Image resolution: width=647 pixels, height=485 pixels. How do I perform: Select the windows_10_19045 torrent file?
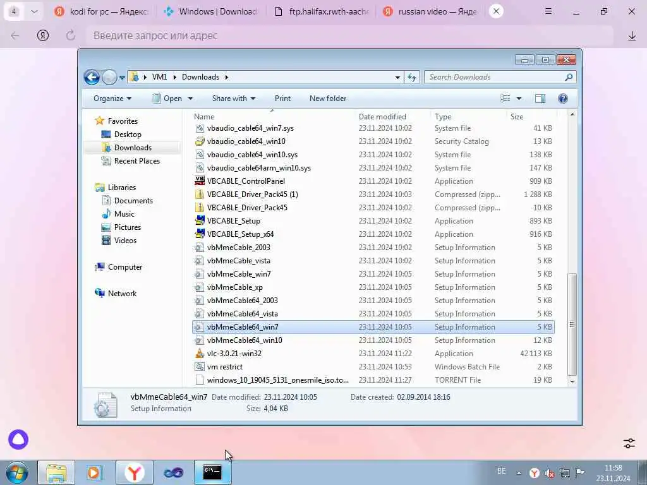pyautogui.click(x=278, y=380)
